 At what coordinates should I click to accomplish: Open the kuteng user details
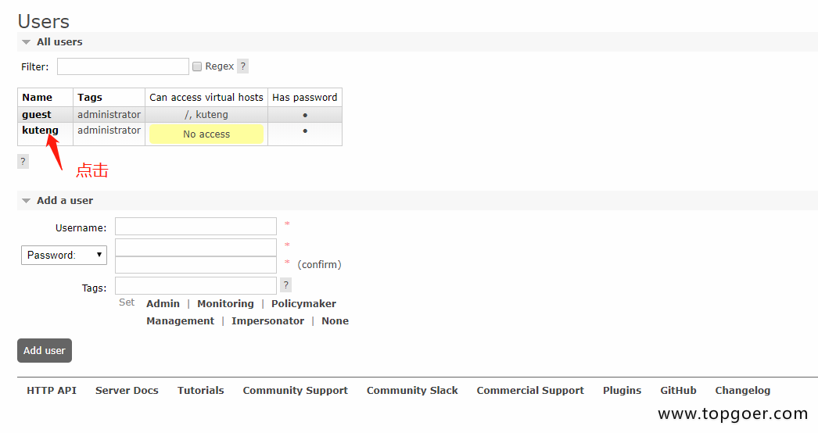click(x=40, y=131)
